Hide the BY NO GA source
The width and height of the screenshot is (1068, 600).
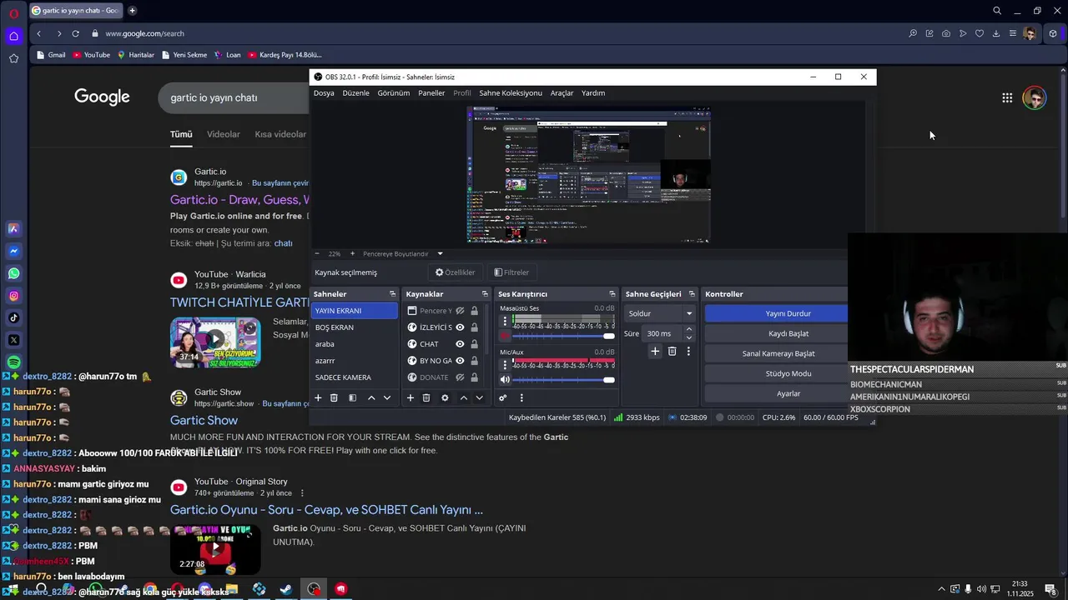[x=460, y=361]
